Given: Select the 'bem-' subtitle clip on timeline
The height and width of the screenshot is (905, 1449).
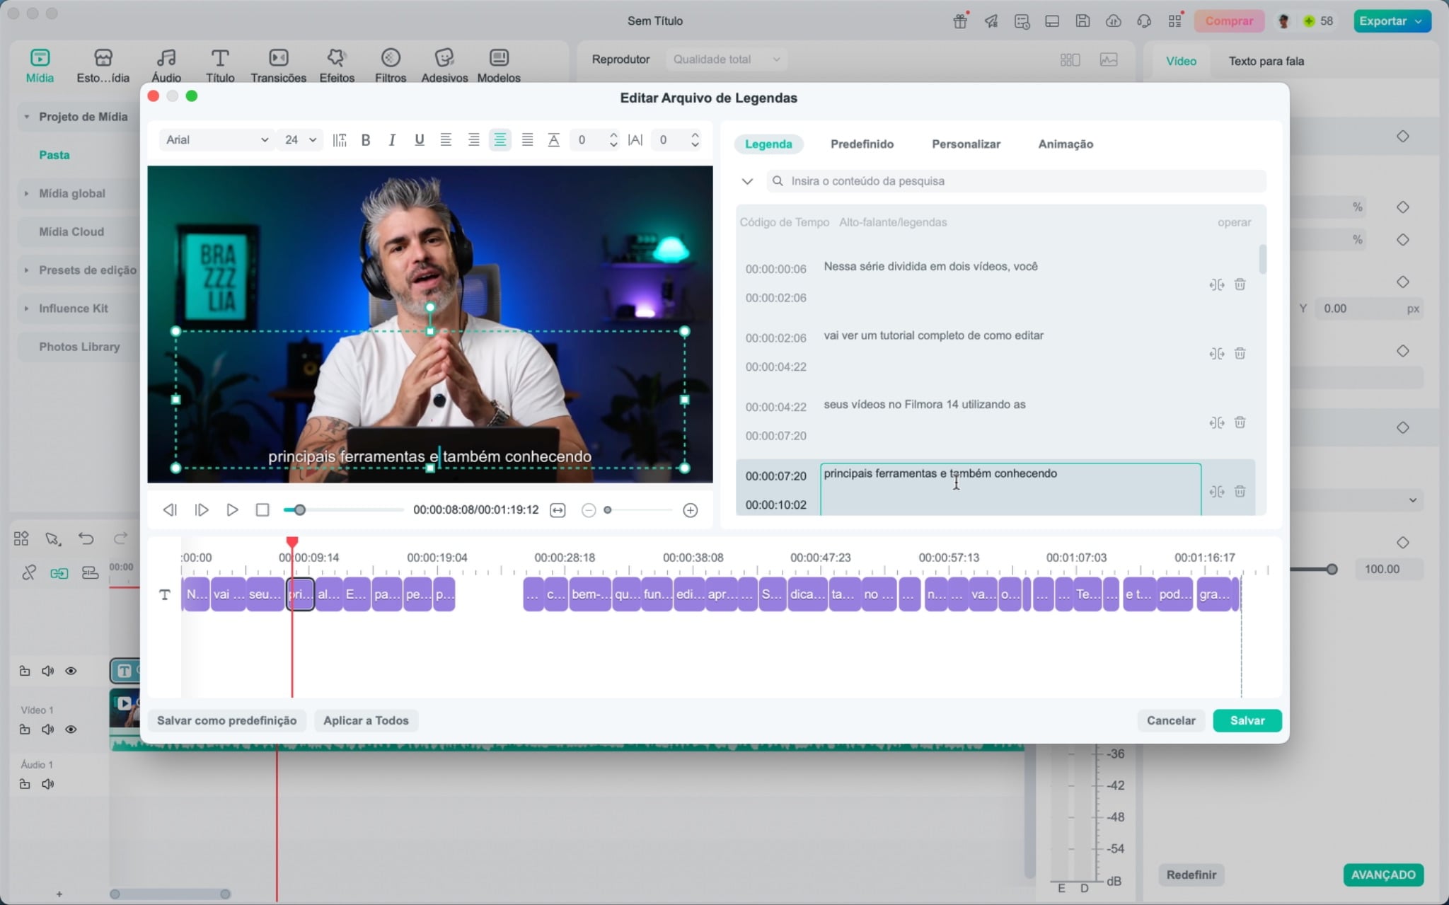Looking at the screenshot, I should (590, 594).
